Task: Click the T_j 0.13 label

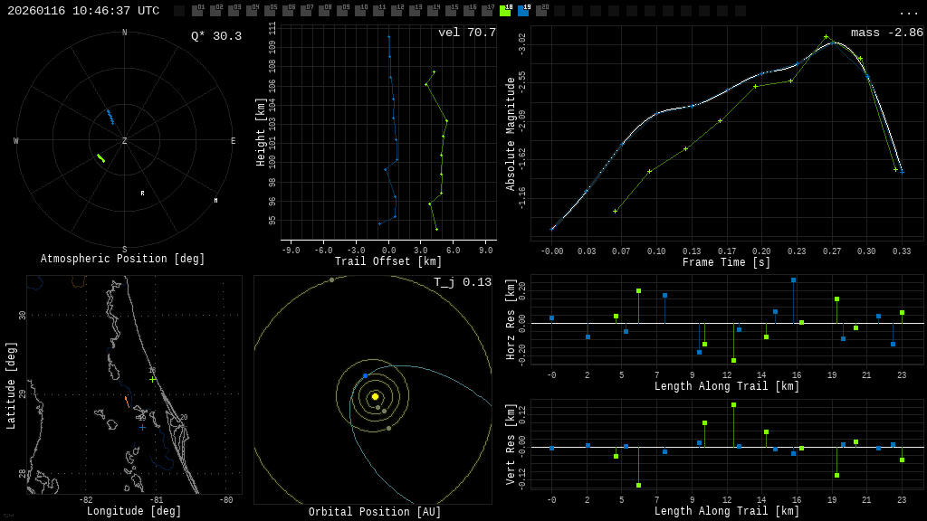Action: 462,282
